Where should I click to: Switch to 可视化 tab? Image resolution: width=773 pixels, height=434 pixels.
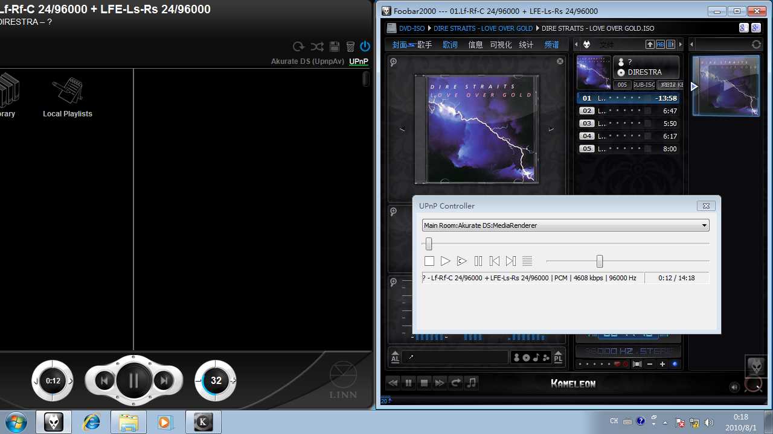point(501,45)
